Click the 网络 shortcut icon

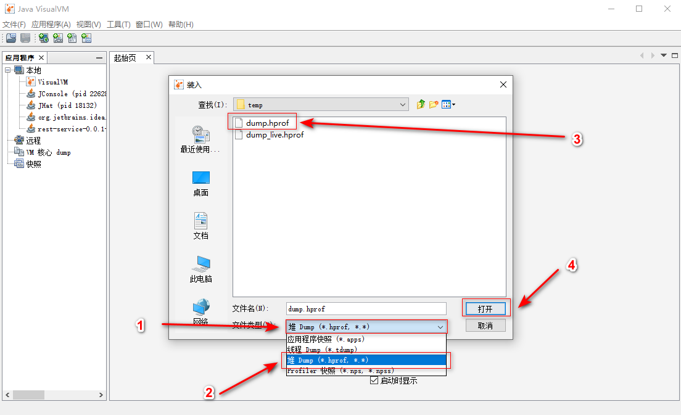point(201,307)
